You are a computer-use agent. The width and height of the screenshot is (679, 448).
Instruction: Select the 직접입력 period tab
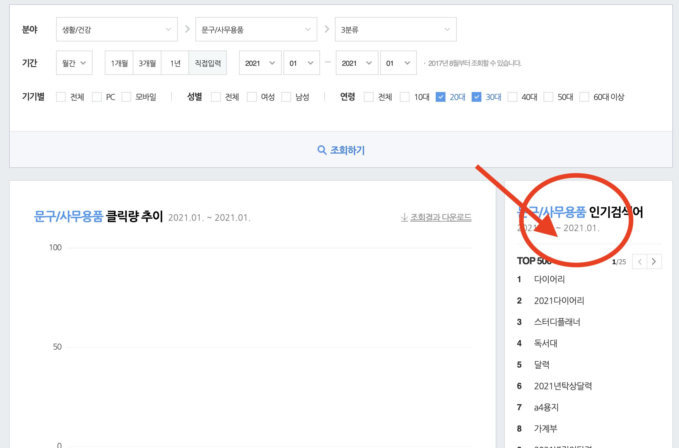[x=208, y=63]
